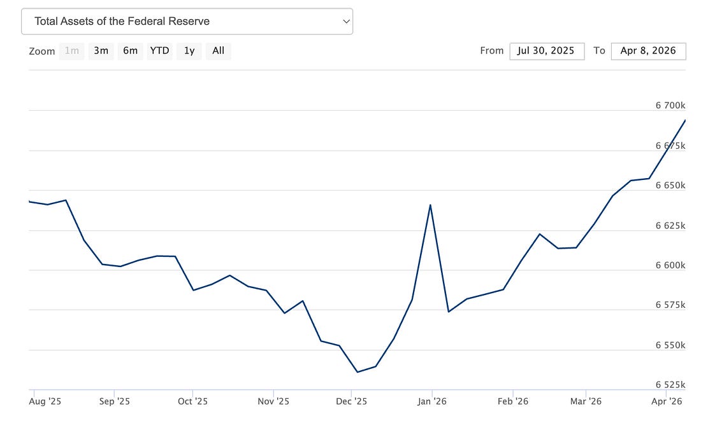Screen dimensions: 701x421
Task: Click the December 2025 lowest point on the line
Action: coord(358,372)
